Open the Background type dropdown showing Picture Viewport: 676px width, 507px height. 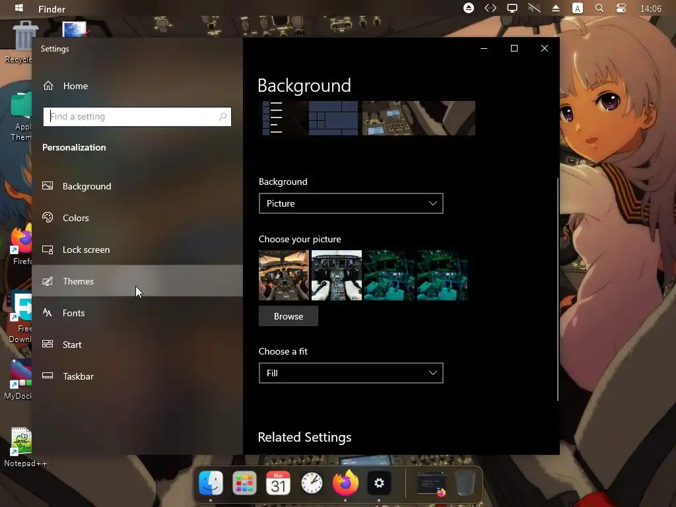pyautogui.click(x=351, y=203)
